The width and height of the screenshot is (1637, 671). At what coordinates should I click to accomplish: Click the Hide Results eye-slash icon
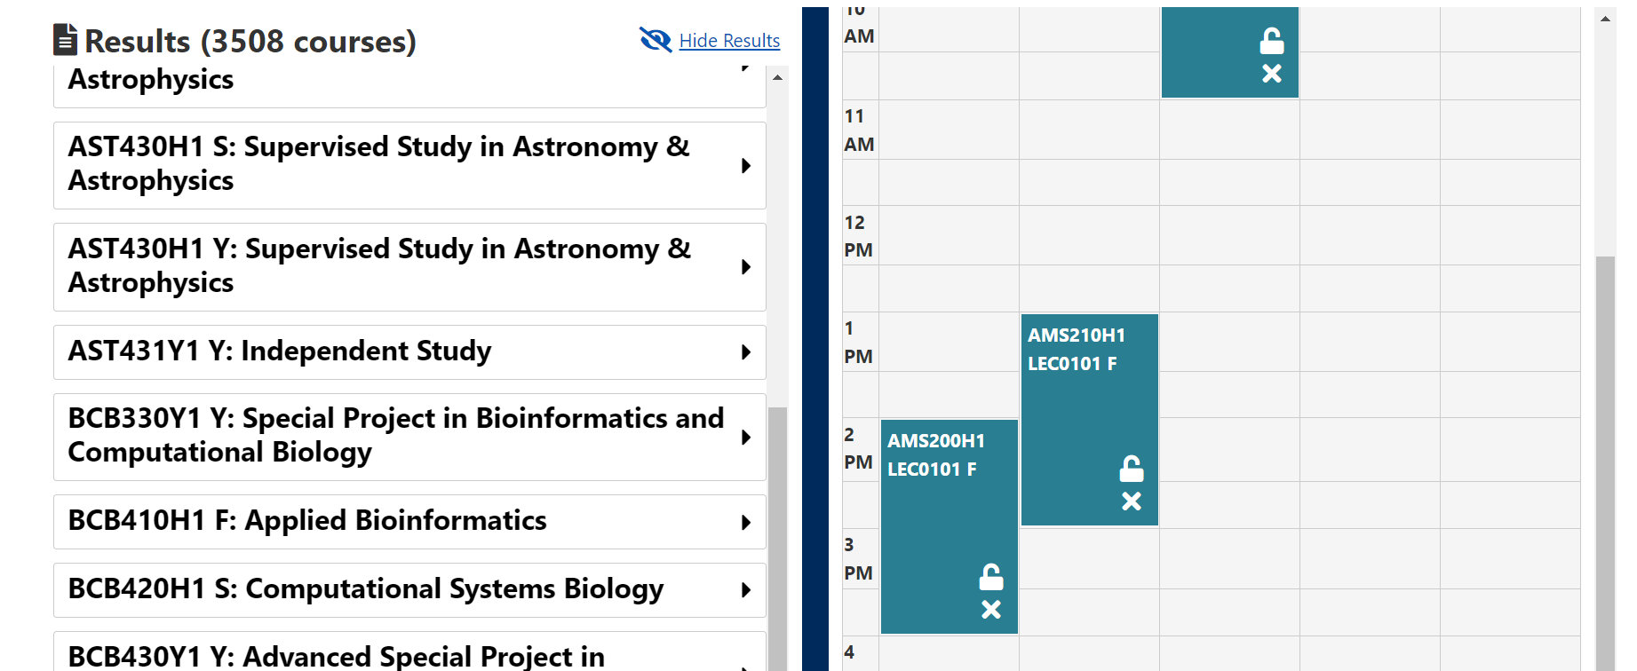[x=656, y=40]
